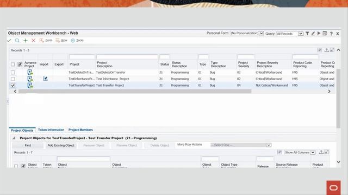Check the TestInheritanceProject row checkbox
Viewport: 348px width, 195px height.
tap(13, 79)
